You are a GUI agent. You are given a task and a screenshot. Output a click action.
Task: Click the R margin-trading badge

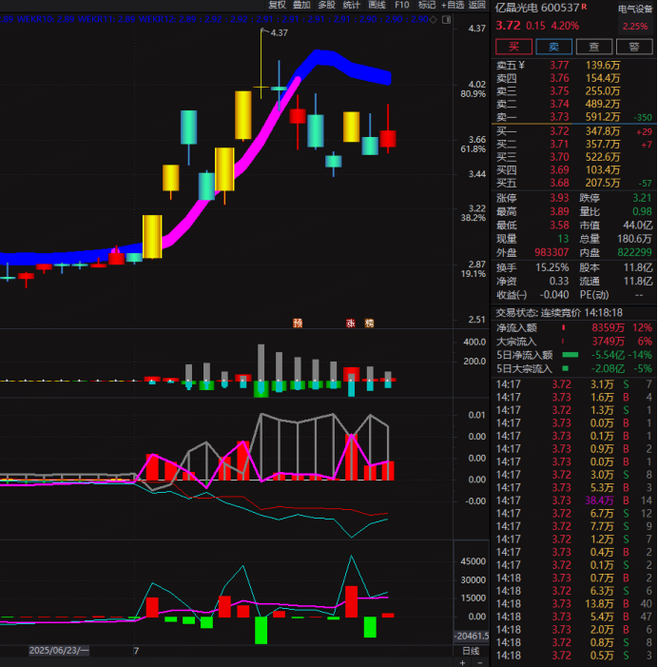(x=585, y=6)
